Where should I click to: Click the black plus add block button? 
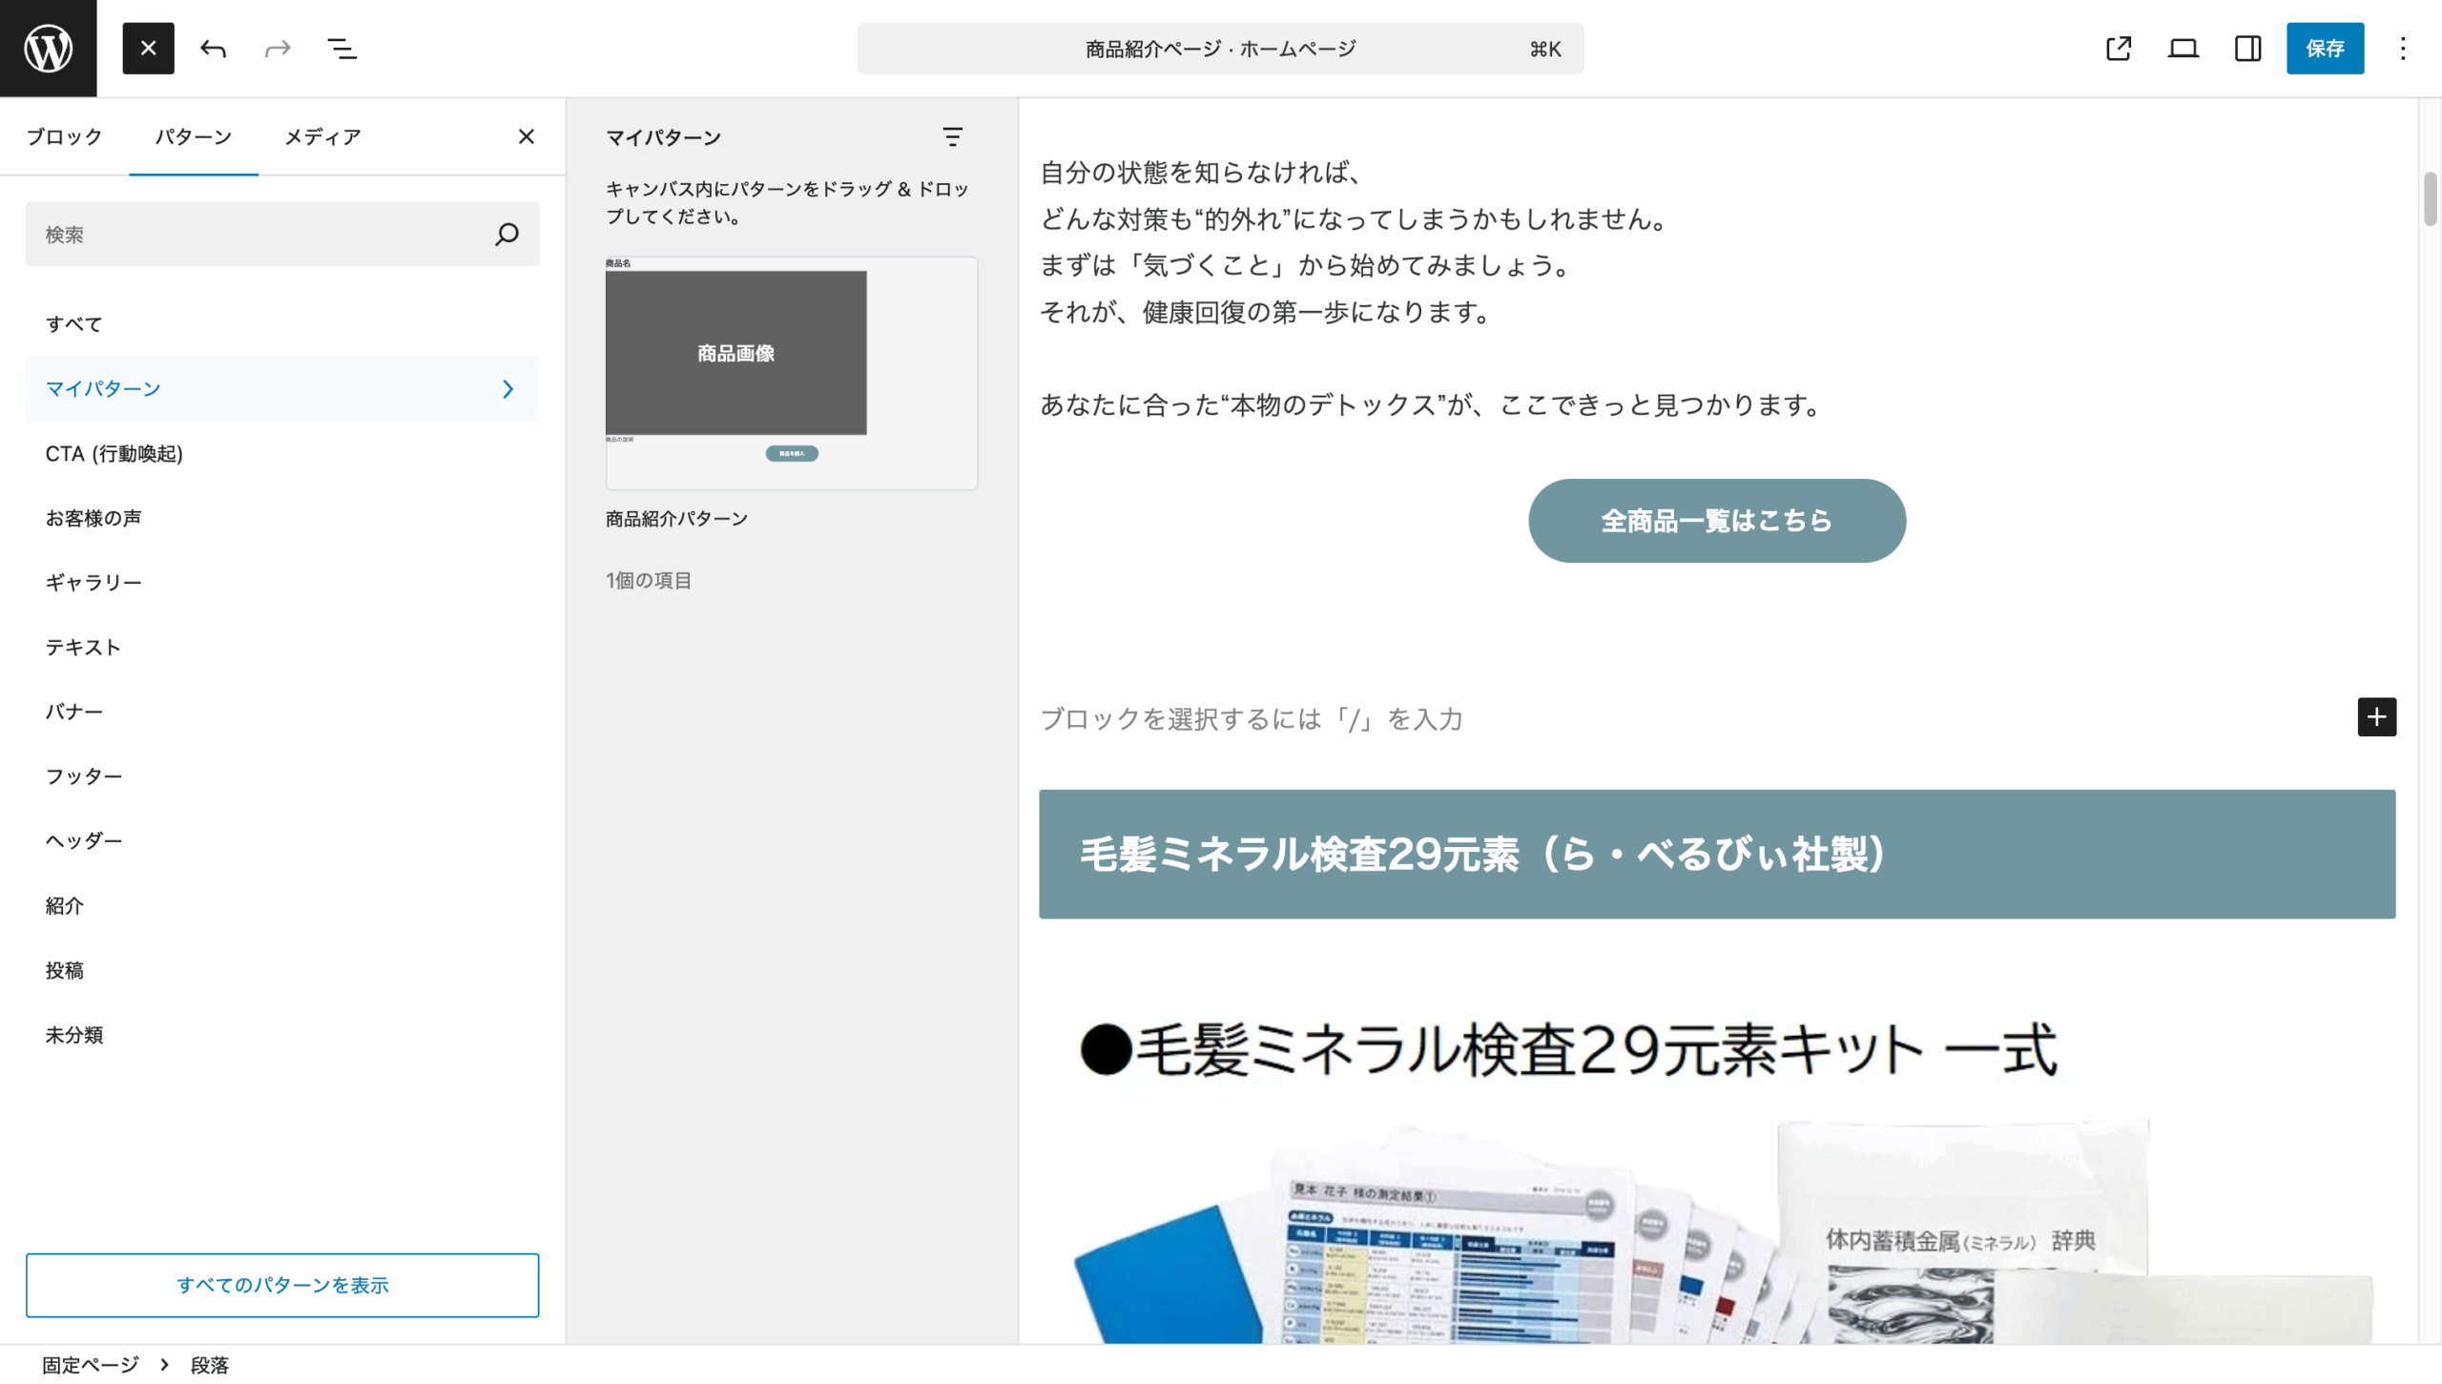point(2376,716)
